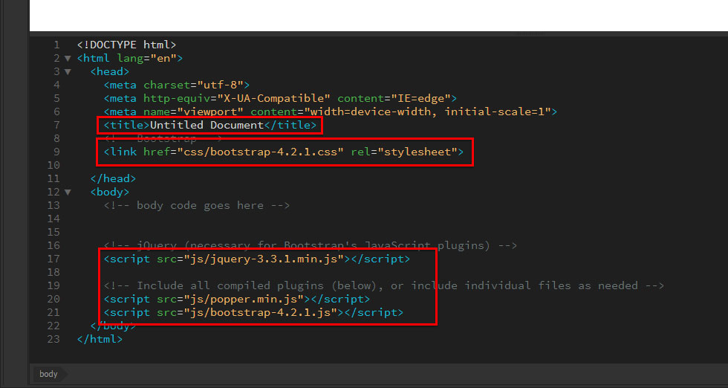Click the closing head tag
This screenshot has height=388, width=728.
click(113, 178)
